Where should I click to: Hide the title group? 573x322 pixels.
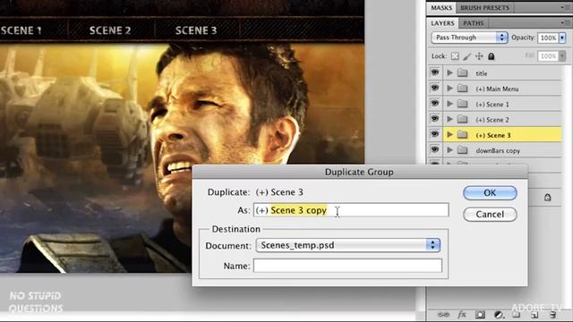(x=435, y=72)
